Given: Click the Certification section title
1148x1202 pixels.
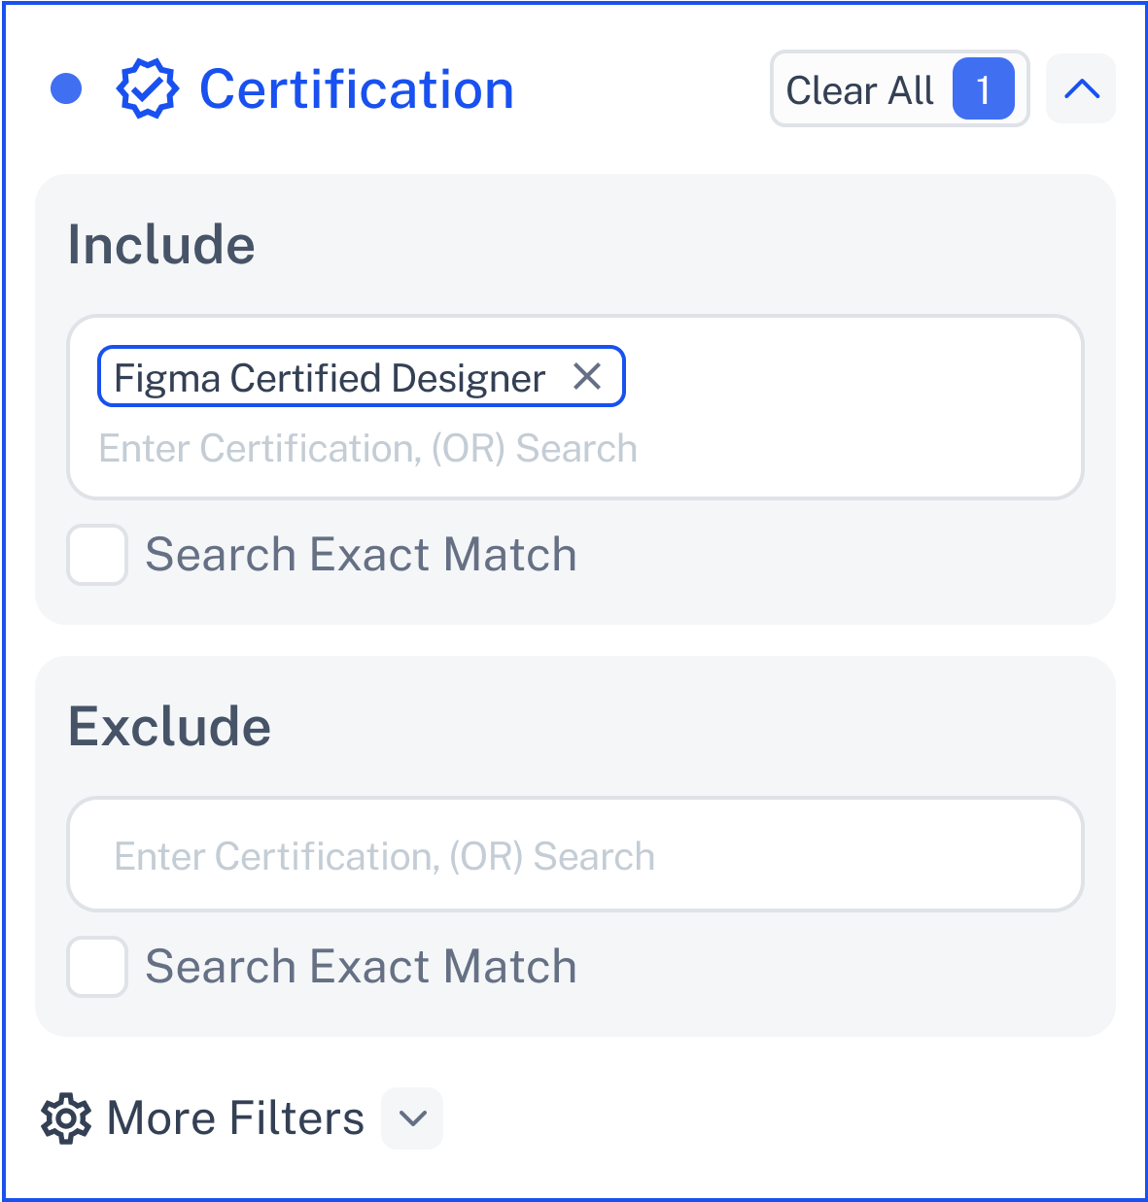Looking at the screenshot, I should 357,89.
